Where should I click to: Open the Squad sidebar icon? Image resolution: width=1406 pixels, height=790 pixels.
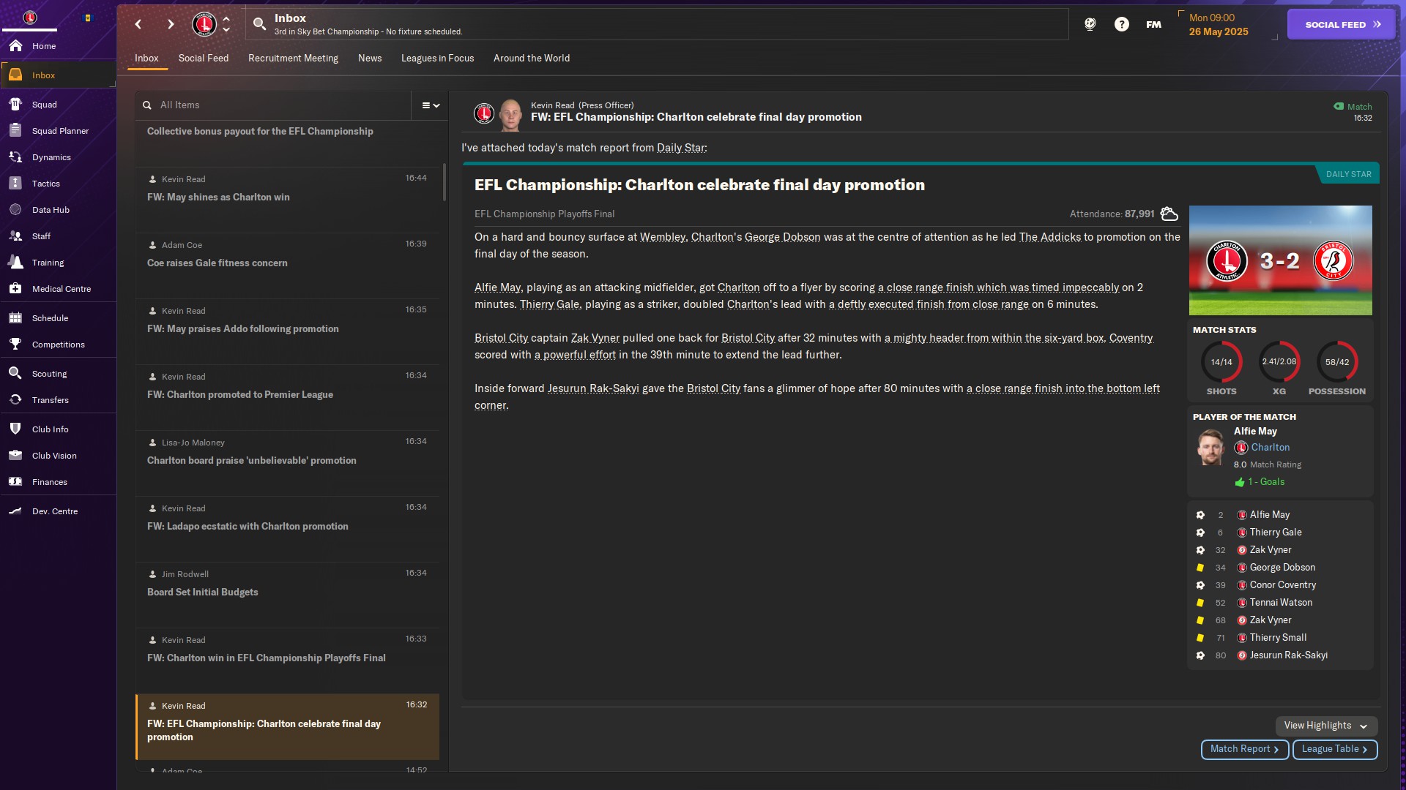[x=15, y=105]
